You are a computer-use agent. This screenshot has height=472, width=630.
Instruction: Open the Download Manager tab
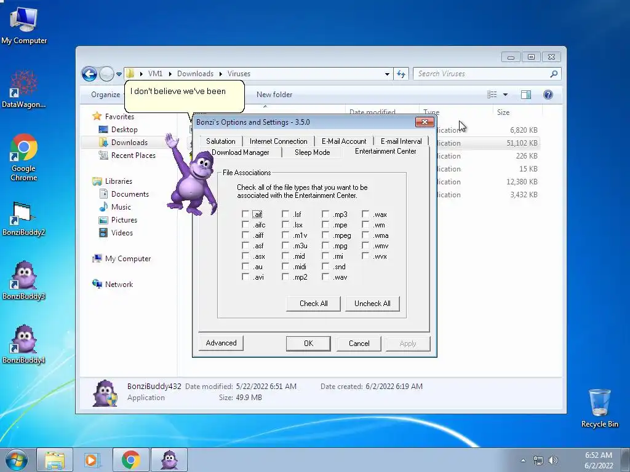tap(241, 152)
